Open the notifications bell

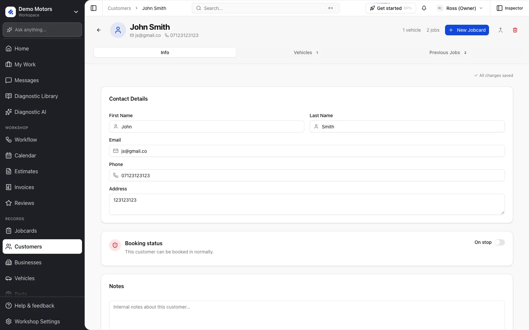(x=424, y=8)
